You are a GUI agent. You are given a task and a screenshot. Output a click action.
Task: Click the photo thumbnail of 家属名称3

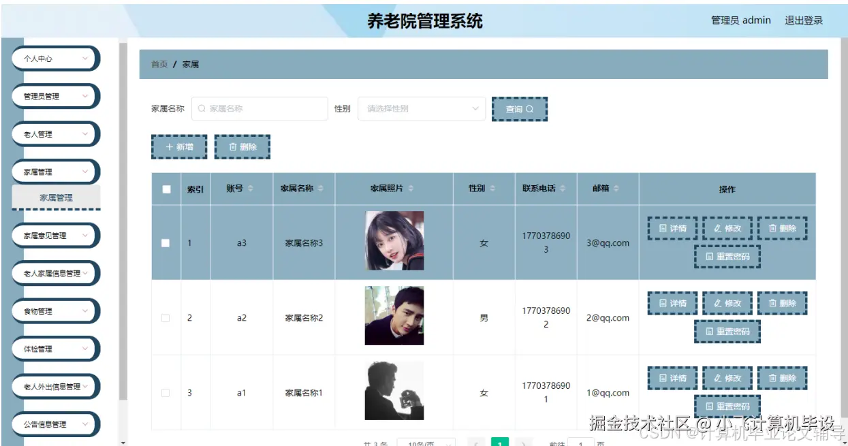coord(394,240)
